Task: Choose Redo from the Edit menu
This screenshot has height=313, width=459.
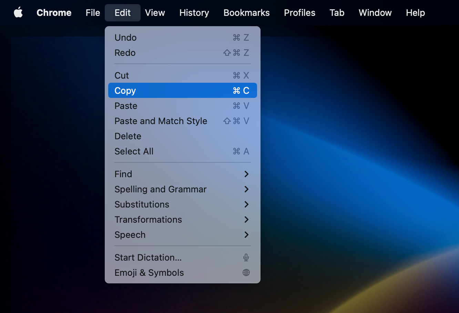Action: (x=183, y=53)
